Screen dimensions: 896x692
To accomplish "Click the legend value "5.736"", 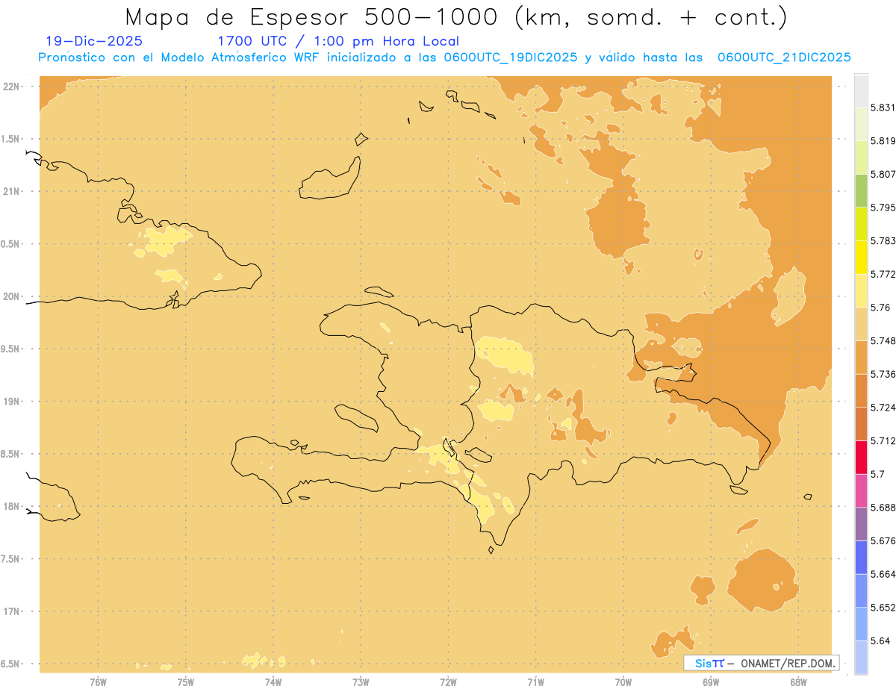I will 883,374.
